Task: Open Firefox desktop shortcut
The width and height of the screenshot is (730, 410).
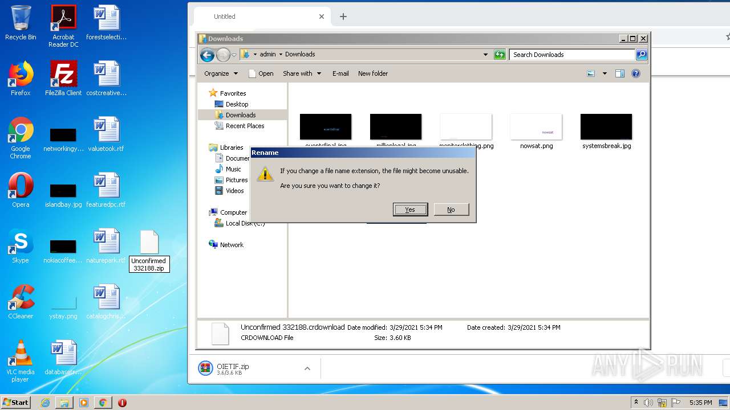Action: (x=21, y=79)
